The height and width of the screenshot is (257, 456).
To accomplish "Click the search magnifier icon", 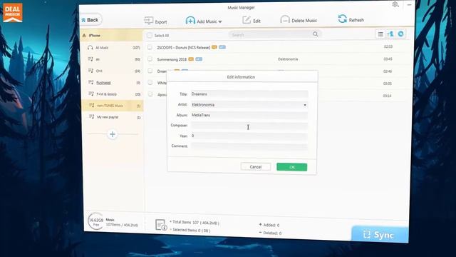I will [x=316, y=34].
